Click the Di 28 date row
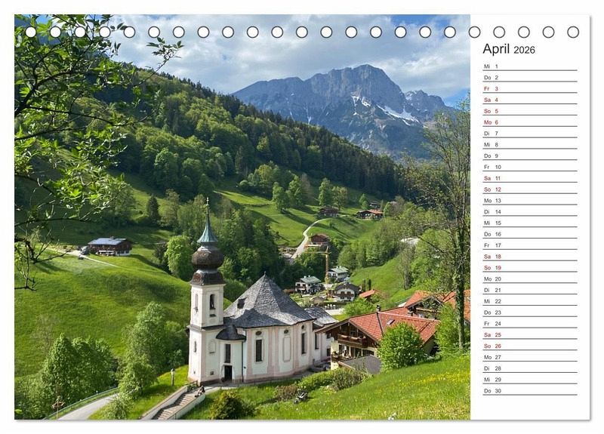The width and height of the screenshot is (604, 434). 528,368
